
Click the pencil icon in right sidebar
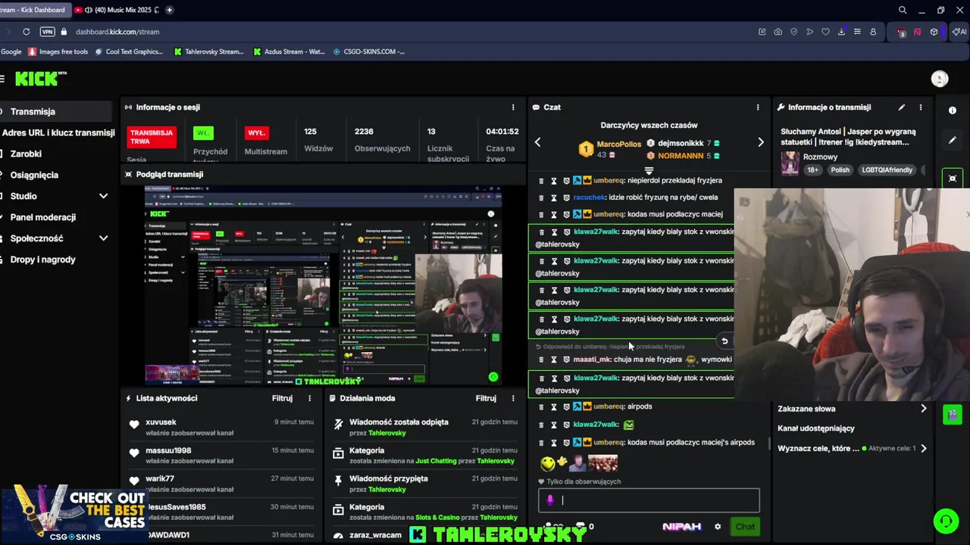(x=953, y=140)
